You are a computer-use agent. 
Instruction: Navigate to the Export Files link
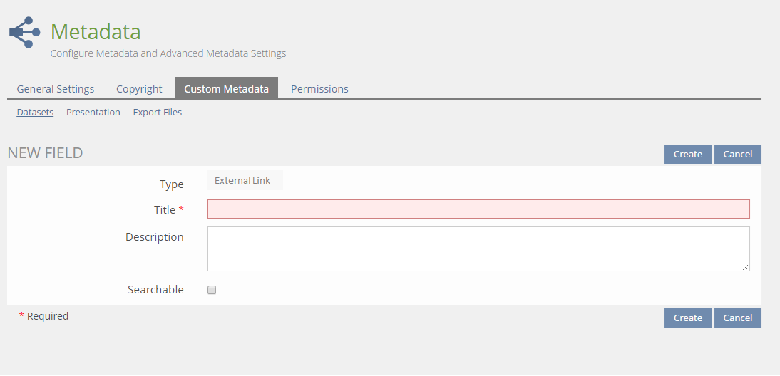158,113
